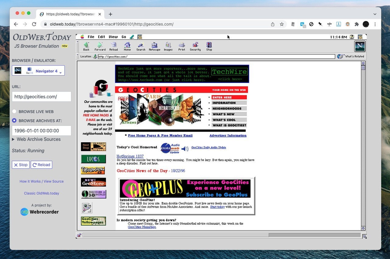Open Search using the toolbar icon
Image resolution: width=390 pixels, height=259 pixels.
point(140,46)
